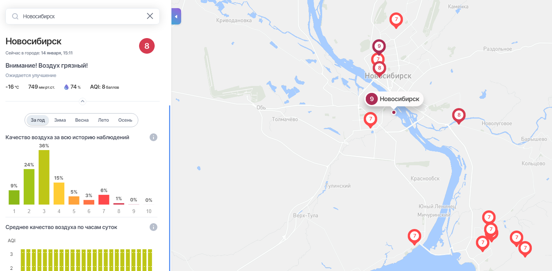The height and width of the screenshot is (271, 552).
Task: Collapse the side panel with arrow tab
Action: click(176, 16)
